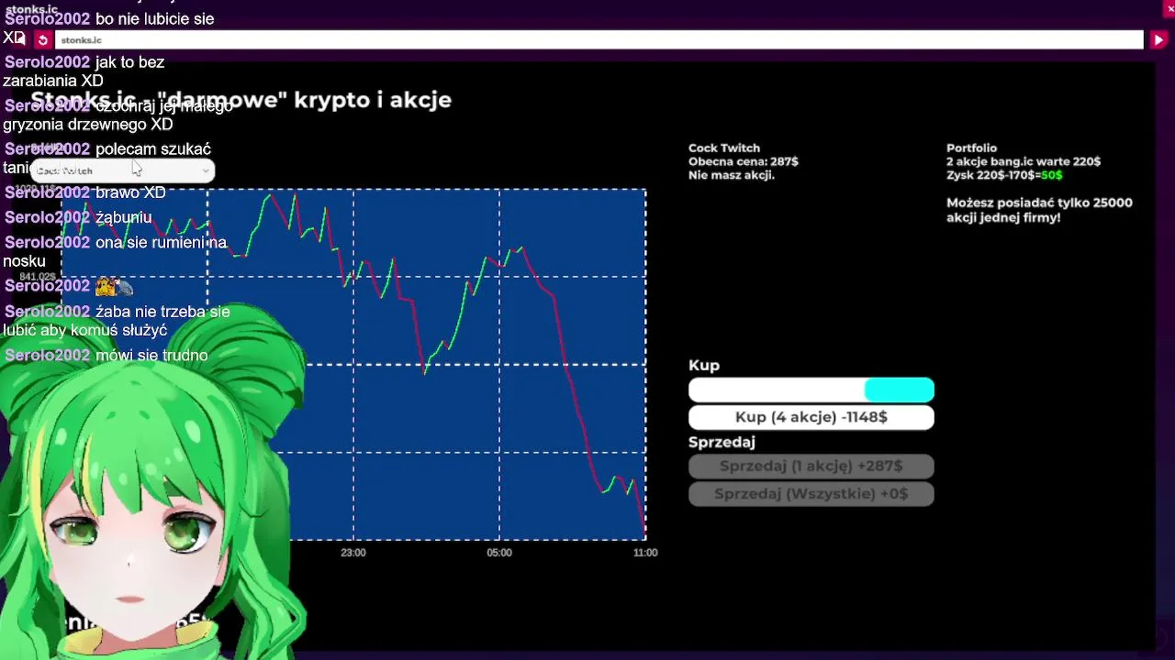
Task: Click the chat emote after Serolo2002
Action: coord(114,287)
